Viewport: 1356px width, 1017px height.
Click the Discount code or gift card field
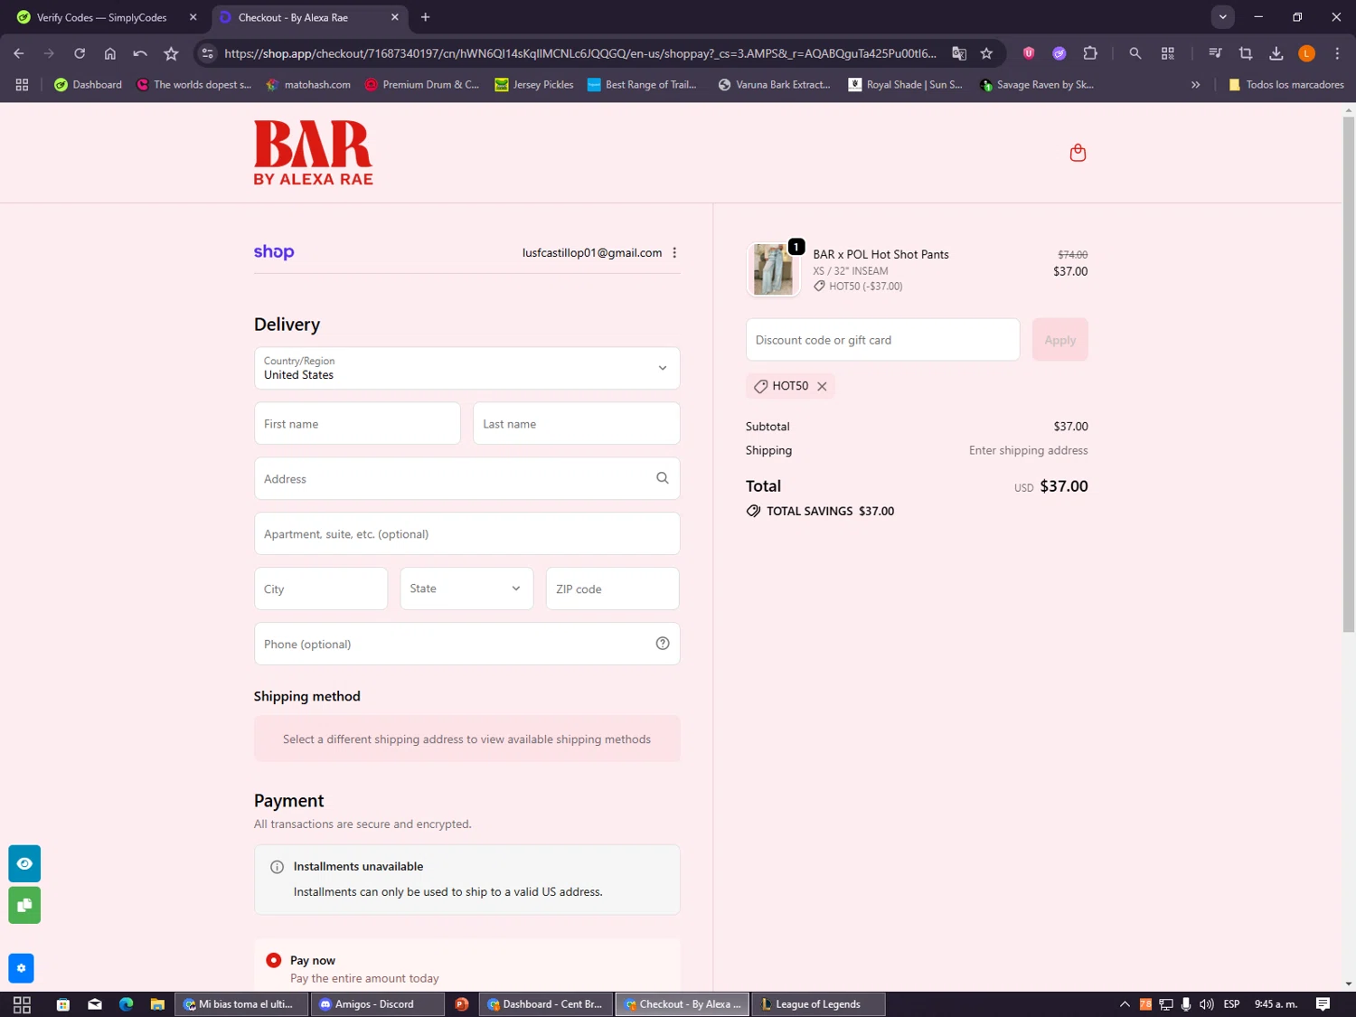click(x=882, y=340)
